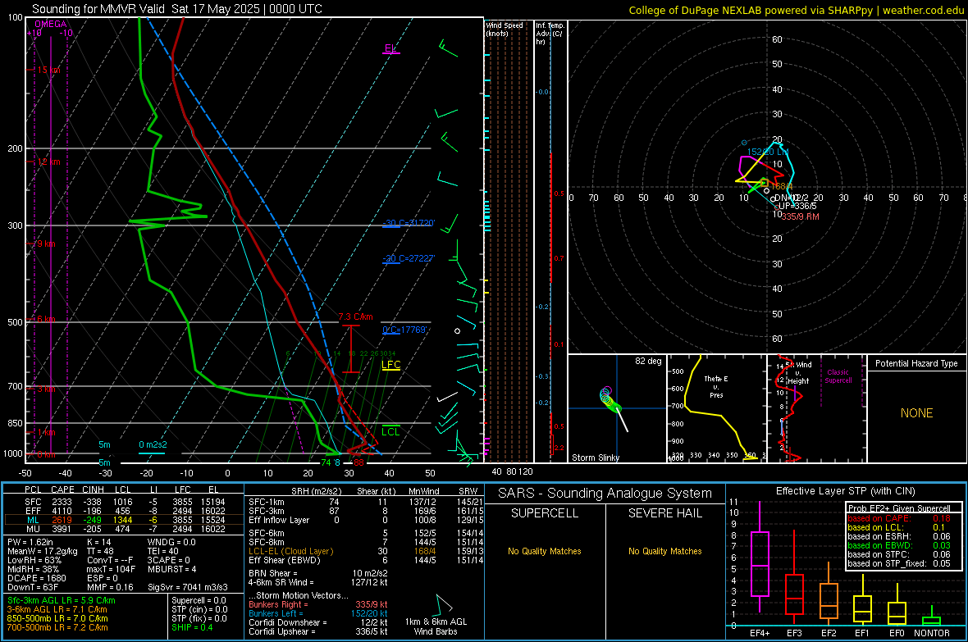Click the STP (cin) = 0.0 value

pyautogui.click(x=199, y=609)
